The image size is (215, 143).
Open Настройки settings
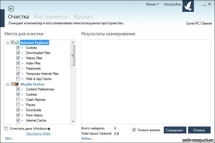[173, 4]
